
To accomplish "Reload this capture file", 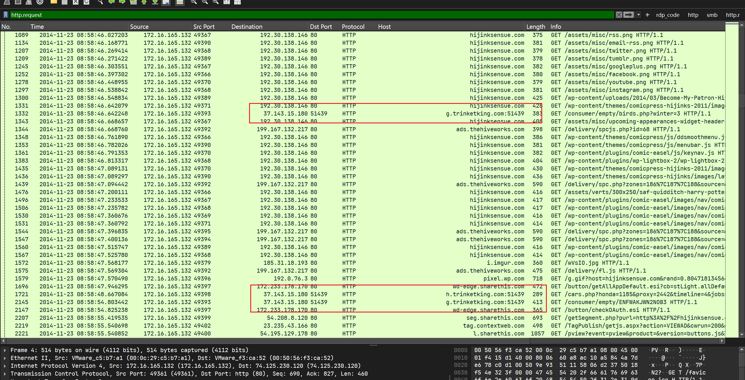I will (86, 2).
